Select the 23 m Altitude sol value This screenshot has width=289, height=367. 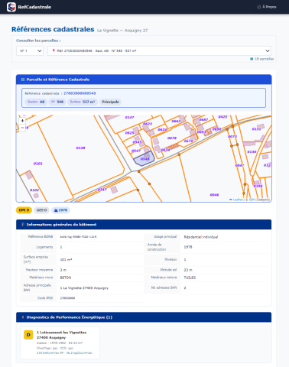(188, 270)
